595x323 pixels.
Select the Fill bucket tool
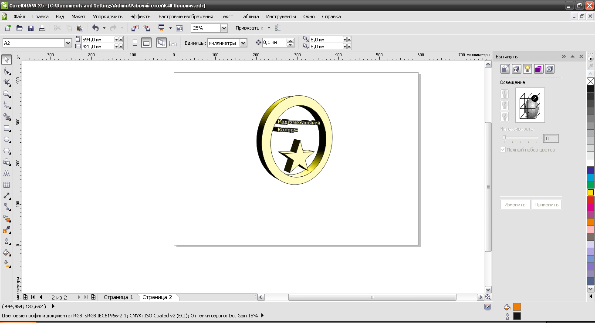coord(7,252)
